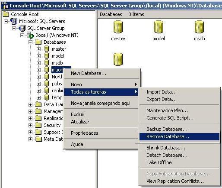This screenshot has height=188, width=222.
Task: Expand the Management folder node
Action: (30, 111)
